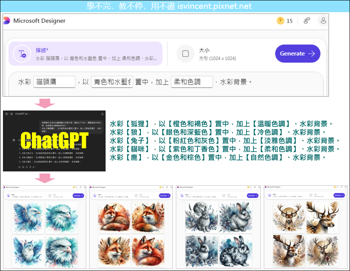Click the text line starting 水彩【鹿】
The height and width of the screenshot is (271, 350).
(218, 157)
